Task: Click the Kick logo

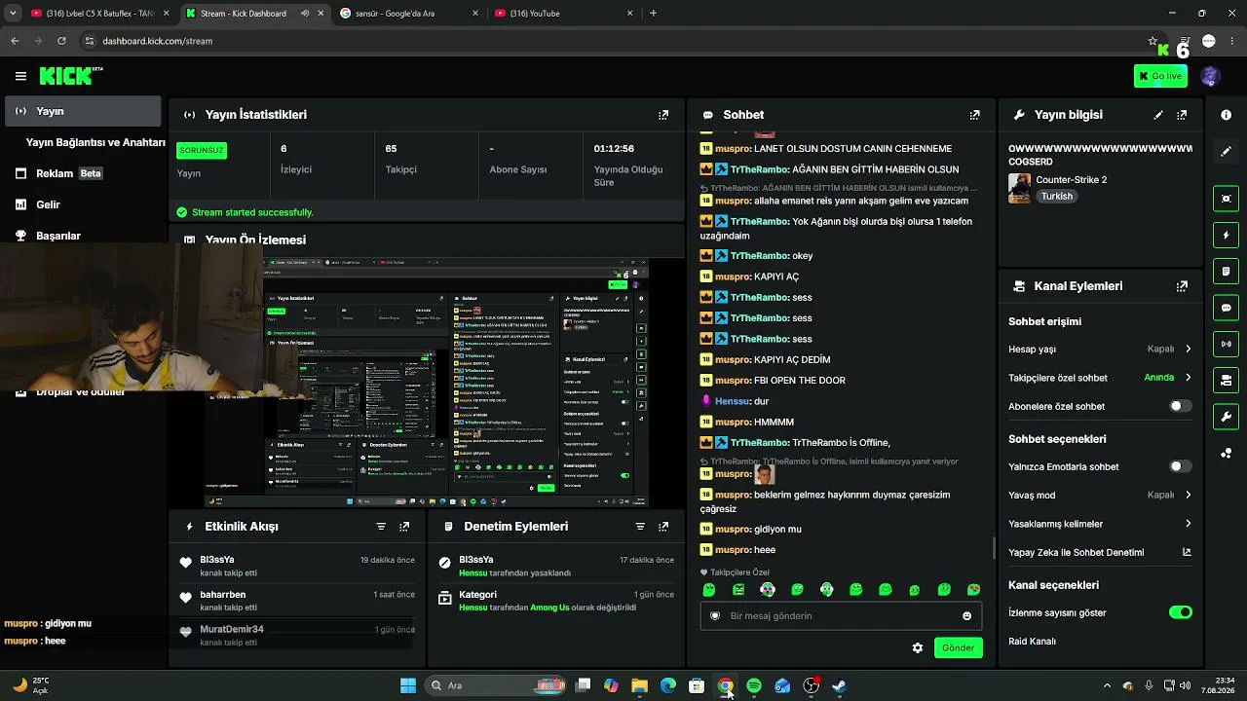Action: (x=71, y=76)
